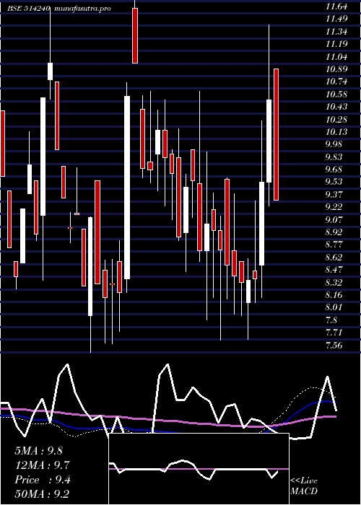
Task: Select the 11.34 price axis label
Action: click(x=336, y=32)
